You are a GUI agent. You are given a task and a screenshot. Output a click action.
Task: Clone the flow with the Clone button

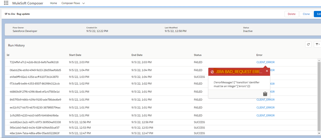click(x=306, y=14)
